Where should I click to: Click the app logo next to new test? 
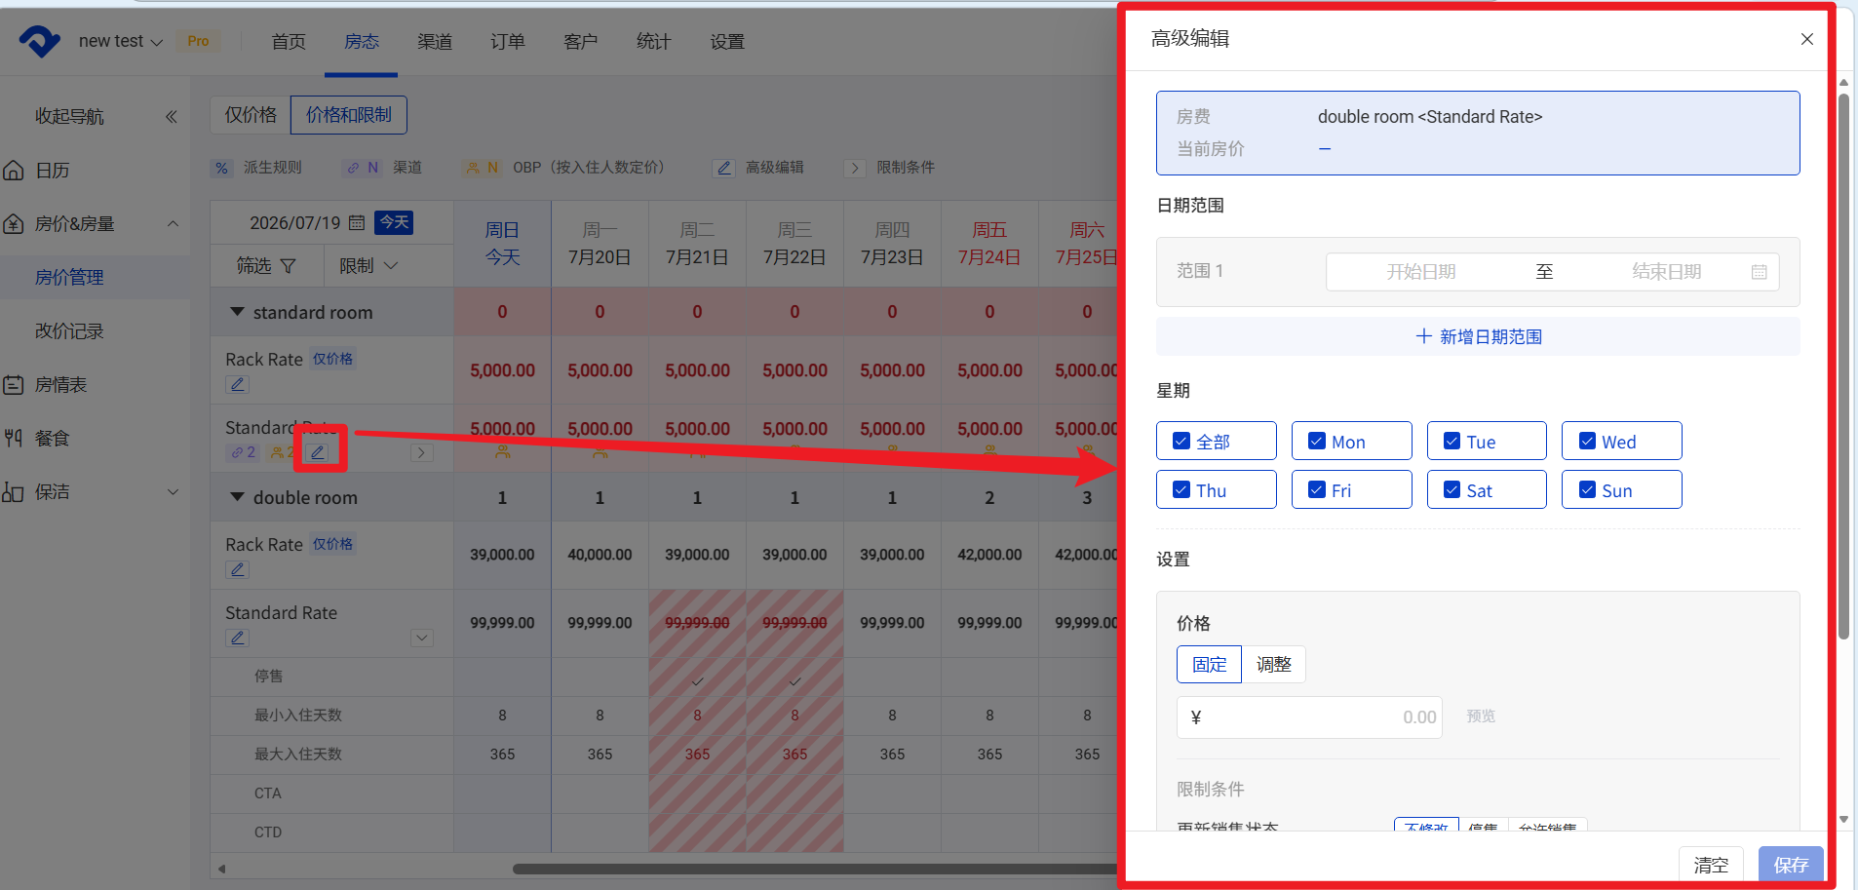[x=40, y=41]
